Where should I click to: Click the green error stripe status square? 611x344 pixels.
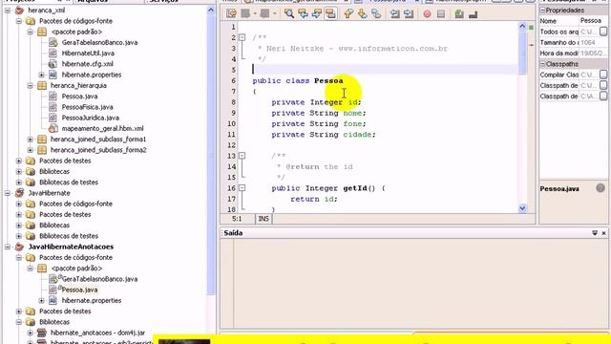pyautogui.click(x=531, y=28)
